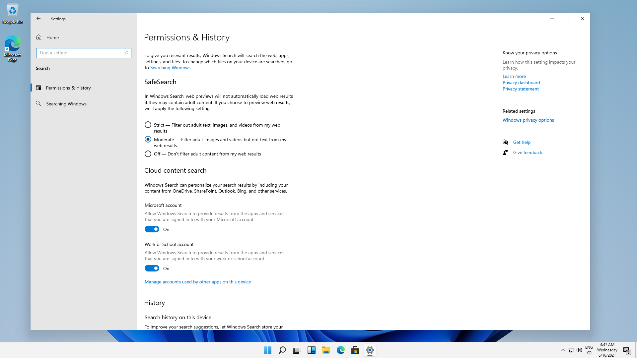Viewport: 637px width, 358px height.
Task: Open the Searching Windows section
Action: (66, 104)
